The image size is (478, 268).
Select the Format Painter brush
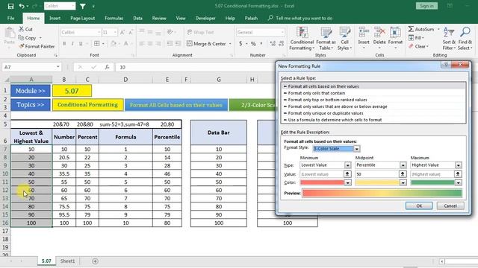[22, 46]
